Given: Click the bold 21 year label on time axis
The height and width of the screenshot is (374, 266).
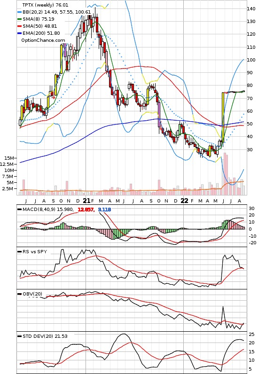Looking at the screenshot, I should coord(86,201).
